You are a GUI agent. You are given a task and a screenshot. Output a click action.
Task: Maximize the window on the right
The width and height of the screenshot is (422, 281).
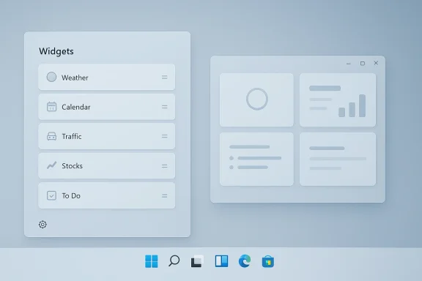(x=363, y=63)
